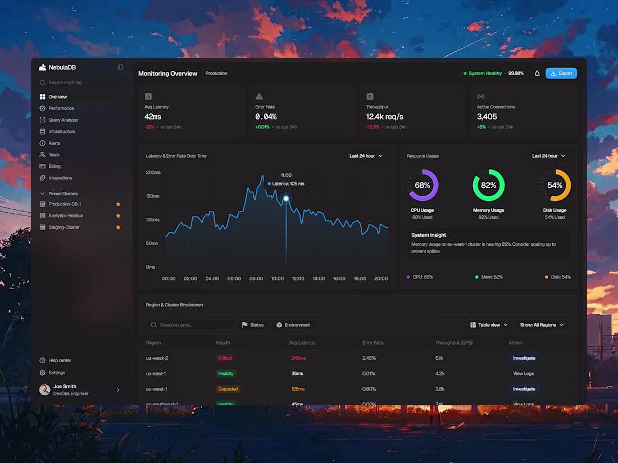618x463 pixels.
Task: Focus the Search a name field
Action: (190, 325)
